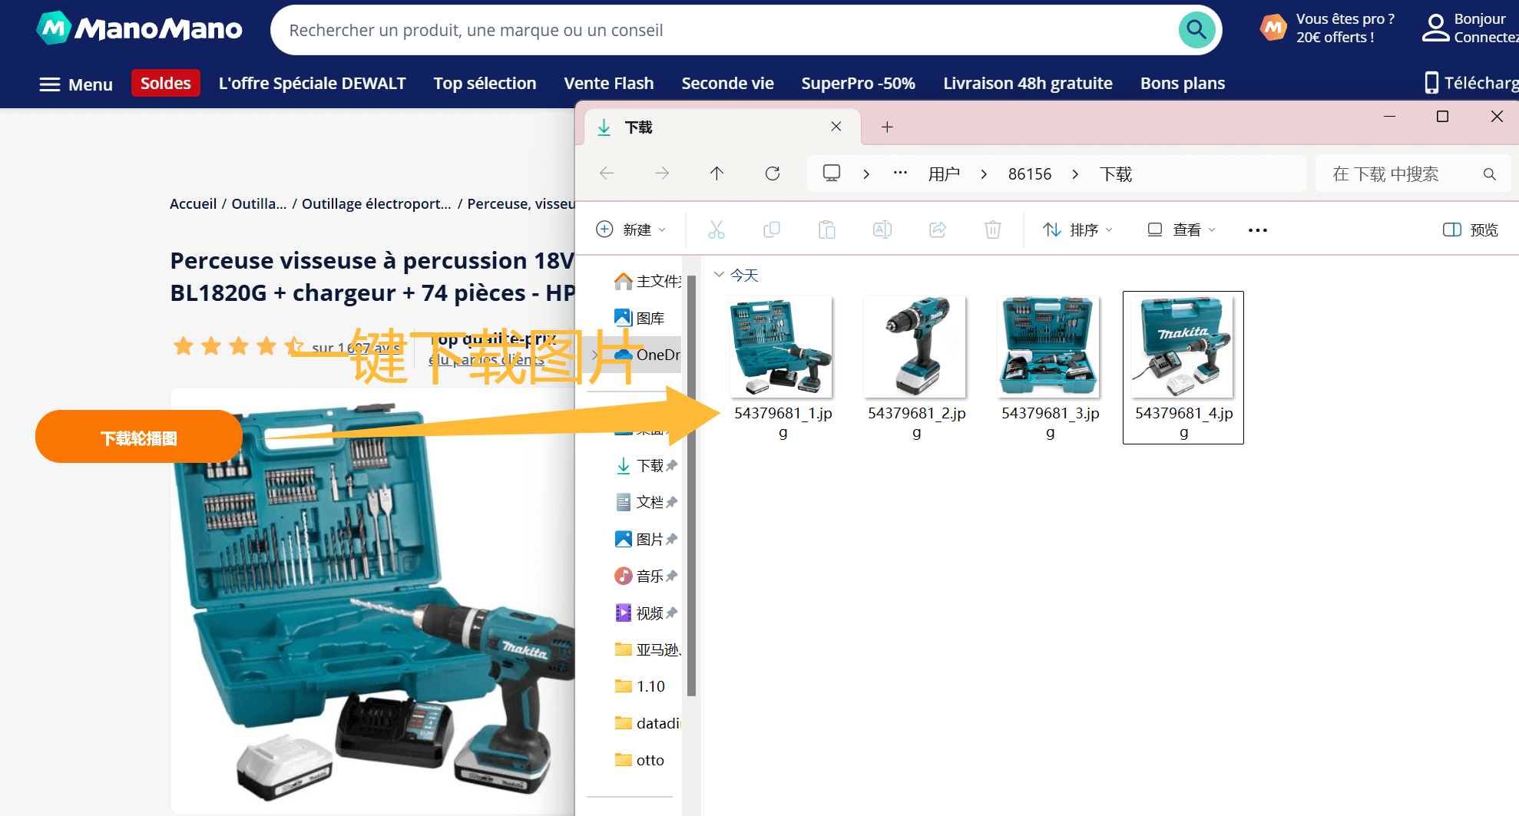The width and height of the screenshot is (1519, 816).
Task: Click Accueil breadcrumb link
Action: click(x=193, y=203)
